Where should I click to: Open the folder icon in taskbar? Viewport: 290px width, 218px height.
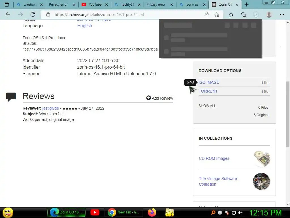pyautogui.click(x=169, y=212)
